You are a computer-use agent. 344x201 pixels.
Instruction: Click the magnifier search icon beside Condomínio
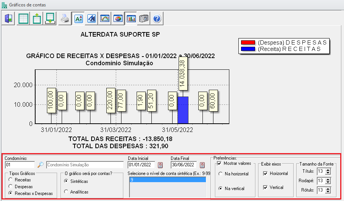pyautogui.click(x=40, y=165)
